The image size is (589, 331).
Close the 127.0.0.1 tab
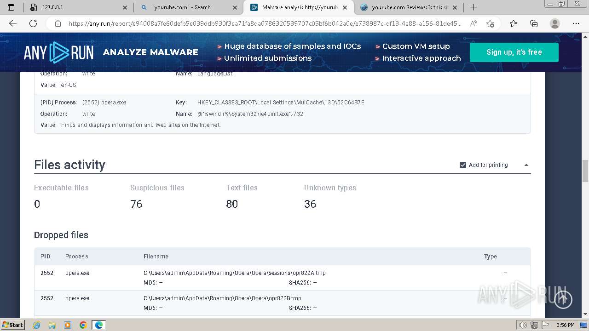(125, 7)
